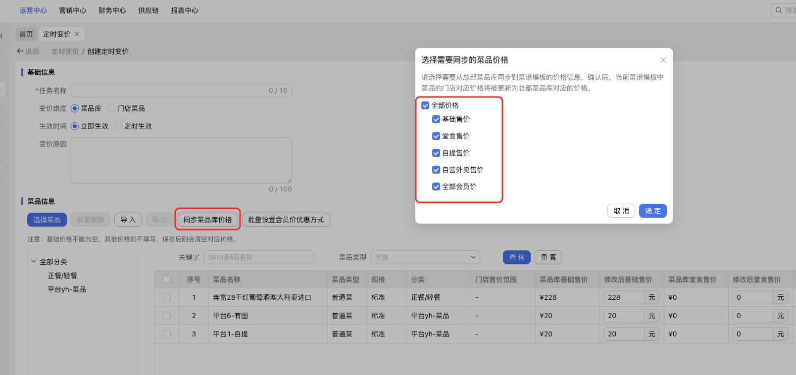Open the 菜品类型 dropdown
Screen dimensions: 796x375
tap(425, 257)
